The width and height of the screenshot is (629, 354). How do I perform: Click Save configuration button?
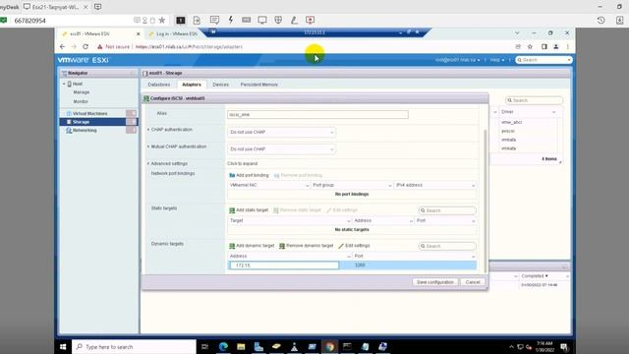434,282
